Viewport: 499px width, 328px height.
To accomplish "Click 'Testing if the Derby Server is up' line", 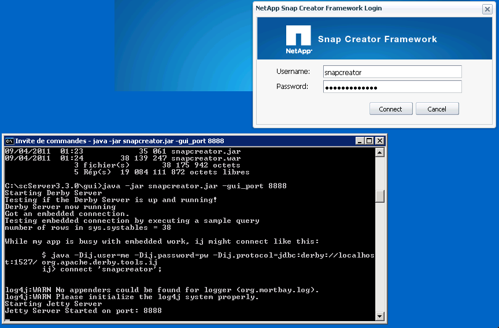I will (x=111, y=200).
